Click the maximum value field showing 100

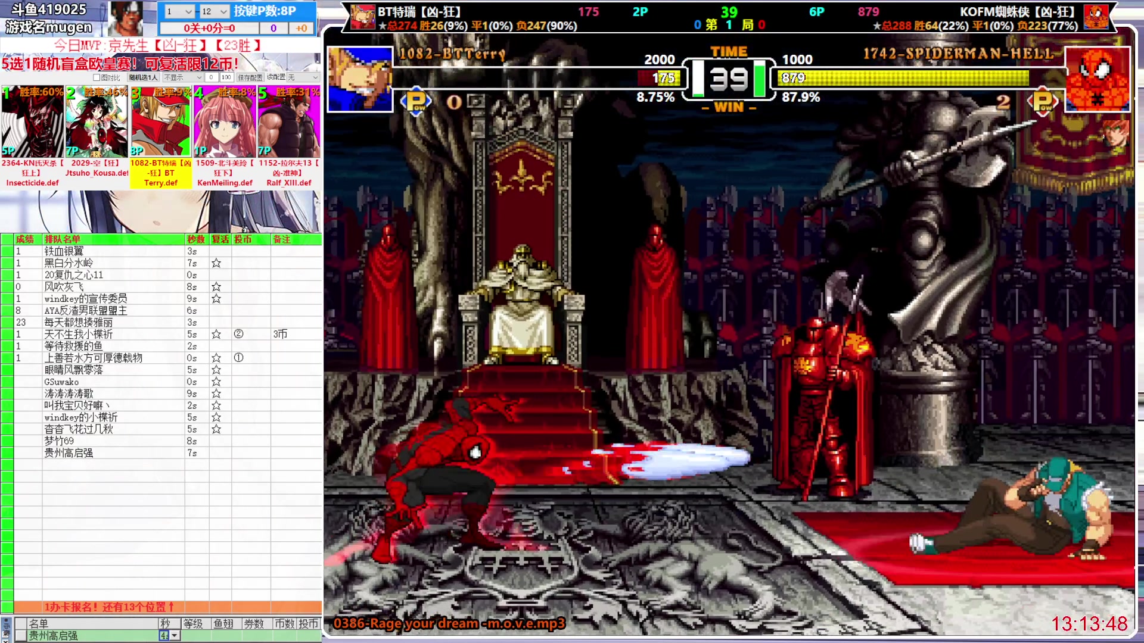(x=226, y=77)
